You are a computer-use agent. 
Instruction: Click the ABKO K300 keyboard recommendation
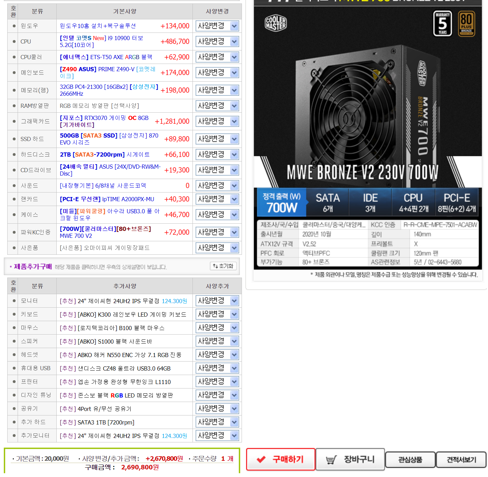click(x=123, y=315)
